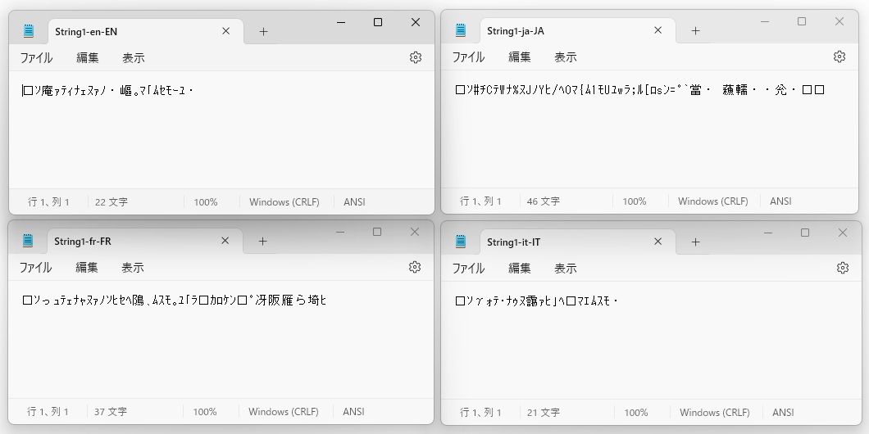Click the garbled text line in String1-ja-JA window

click(640, 90)
